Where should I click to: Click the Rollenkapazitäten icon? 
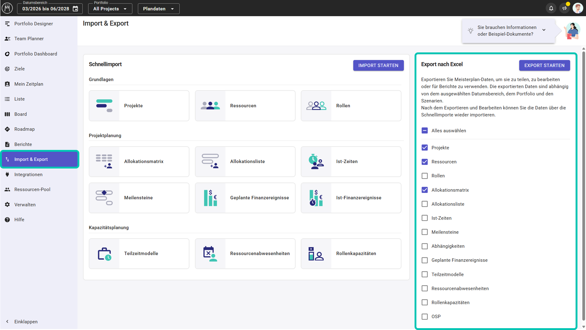[316, 254]
